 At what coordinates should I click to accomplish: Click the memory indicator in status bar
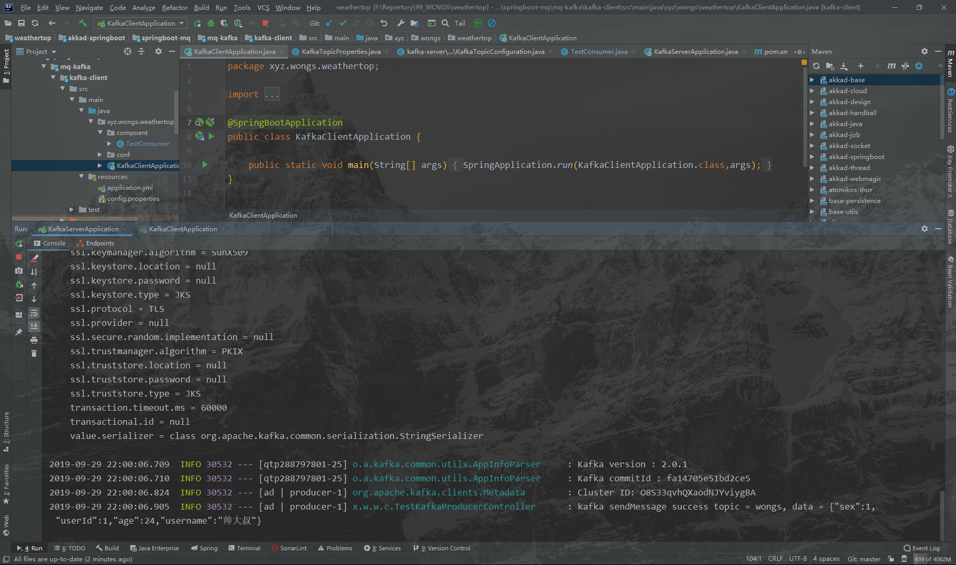pyautogui.click(x=932, y=559)
